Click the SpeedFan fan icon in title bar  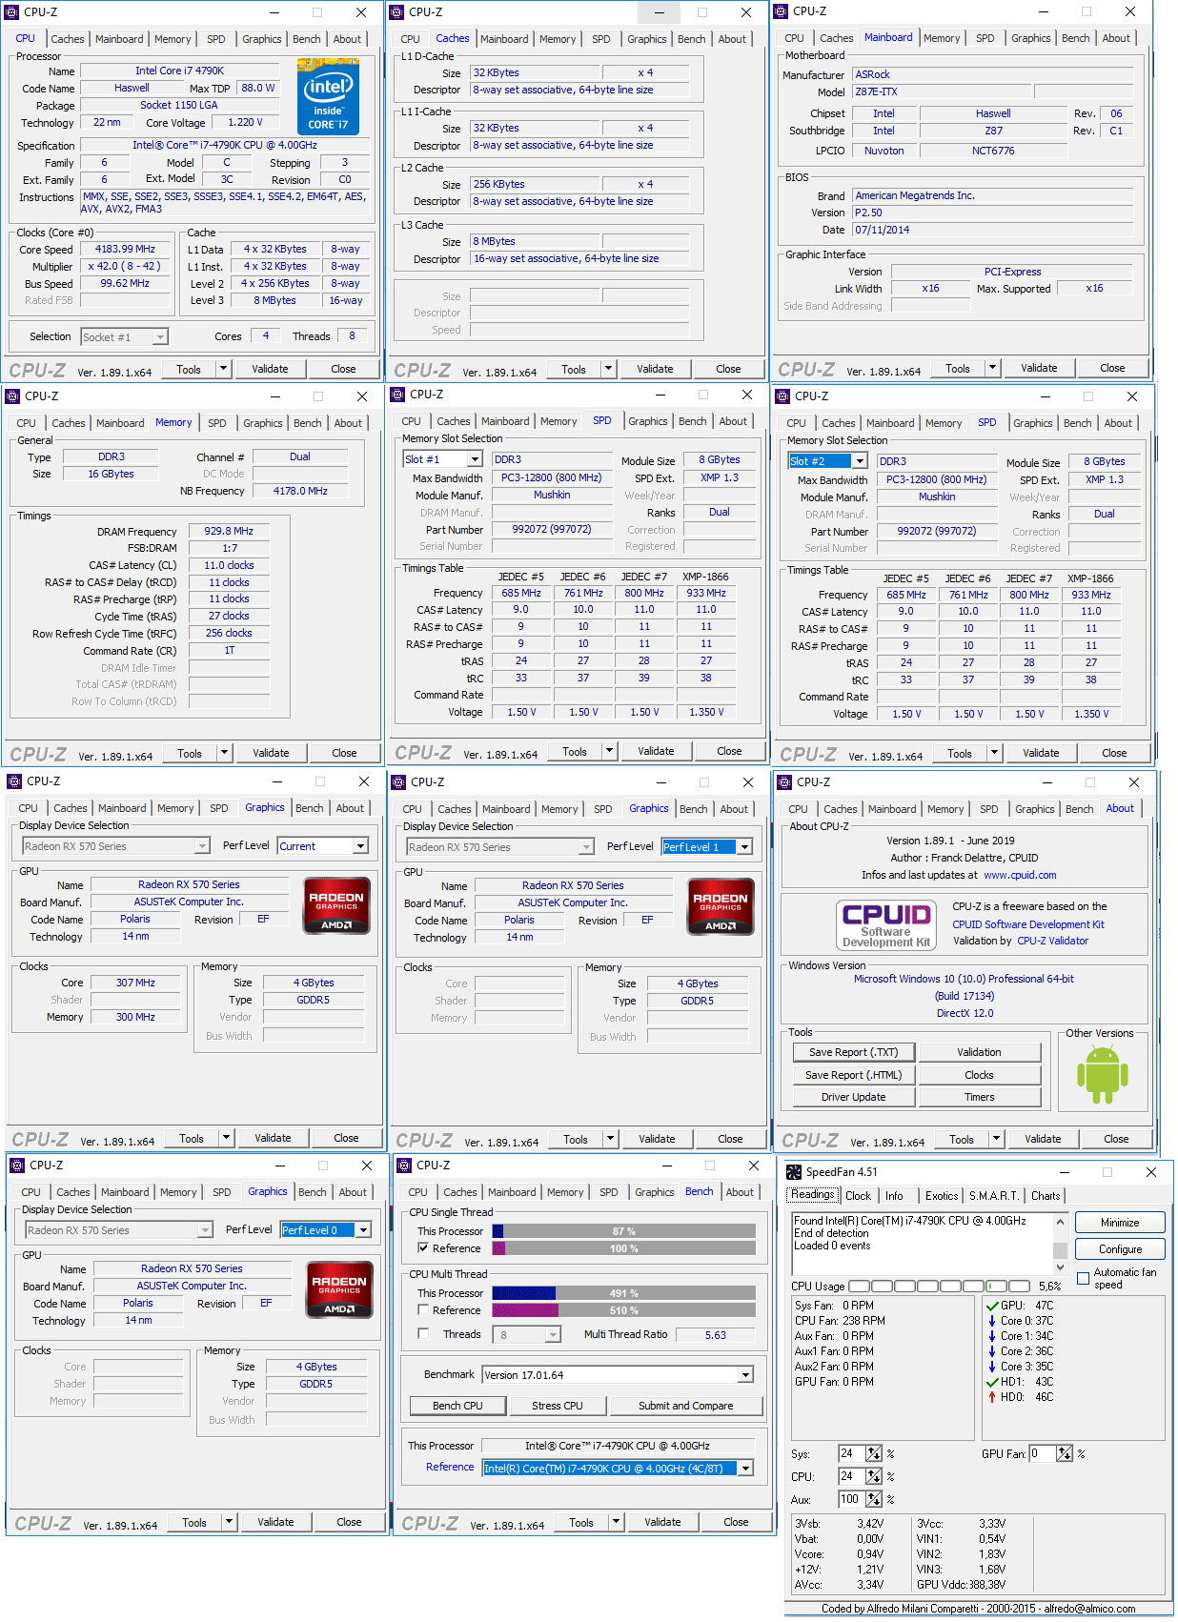click(794, 1172)
